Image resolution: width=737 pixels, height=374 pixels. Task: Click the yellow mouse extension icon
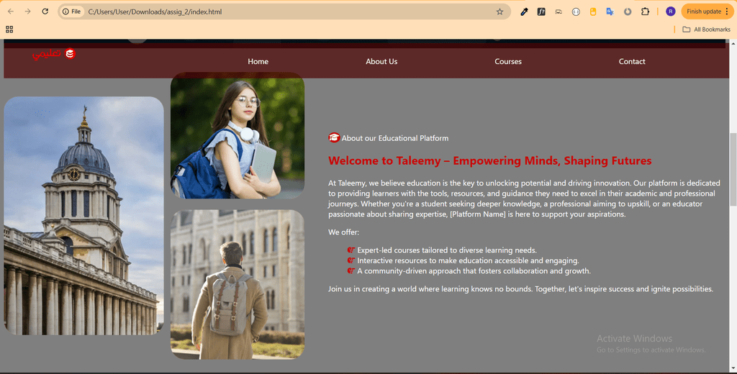pyautogui.click(x=593, y=12)
